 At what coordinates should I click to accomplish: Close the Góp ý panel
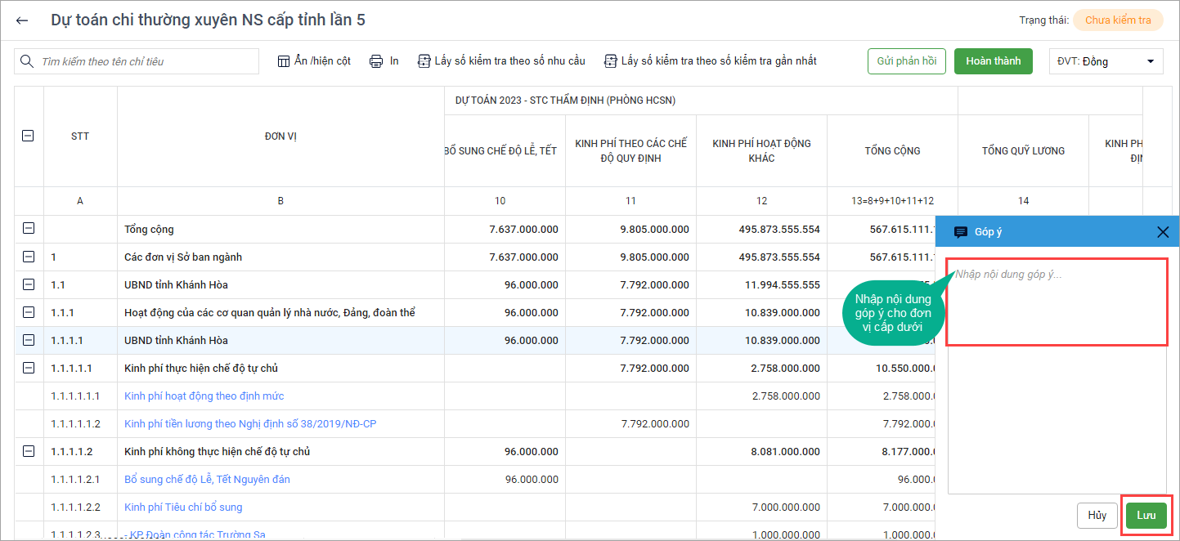(x=1163, y=232)
